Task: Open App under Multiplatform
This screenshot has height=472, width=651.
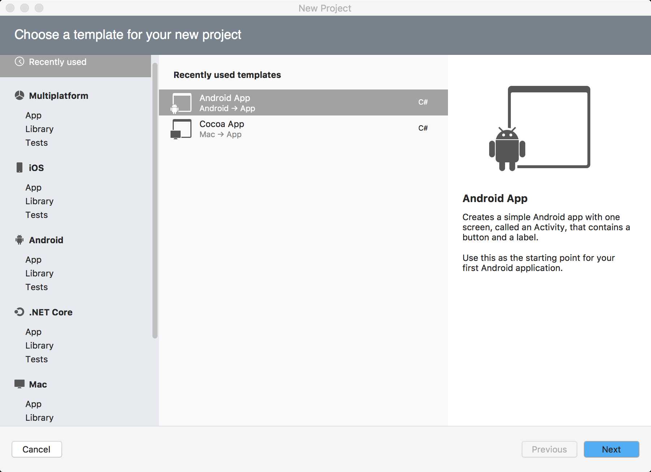Action: (x=33, y=115)
